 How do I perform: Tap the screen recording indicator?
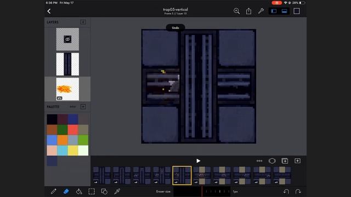[x=276, y=3]
